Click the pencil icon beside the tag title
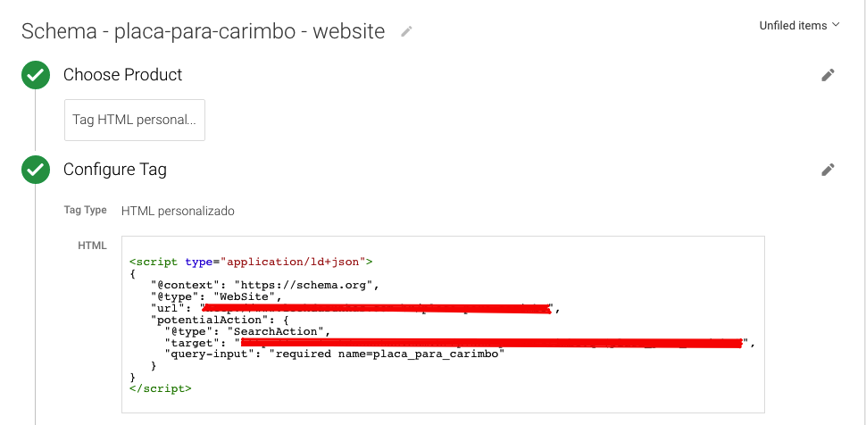Viewport: 866px width, 425px height. tap(407, 31)
